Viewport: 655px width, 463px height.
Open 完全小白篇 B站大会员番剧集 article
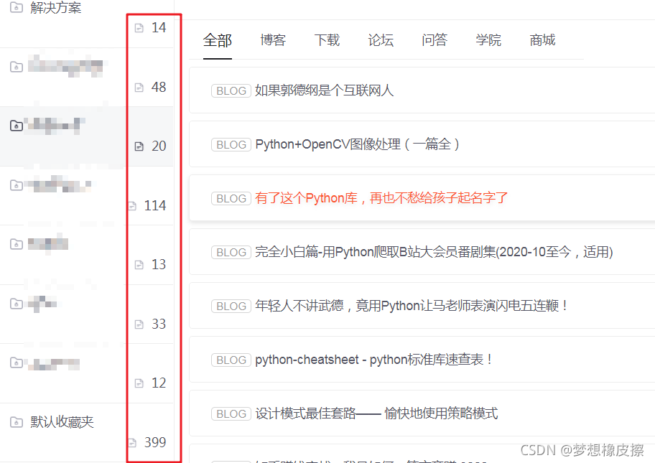[x=434, y=252]
